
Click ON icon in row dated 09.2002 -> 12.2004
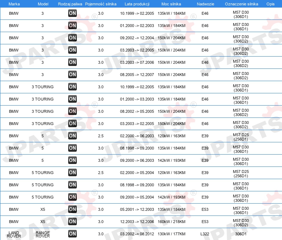pyautogui.click(x=72, y=38)
